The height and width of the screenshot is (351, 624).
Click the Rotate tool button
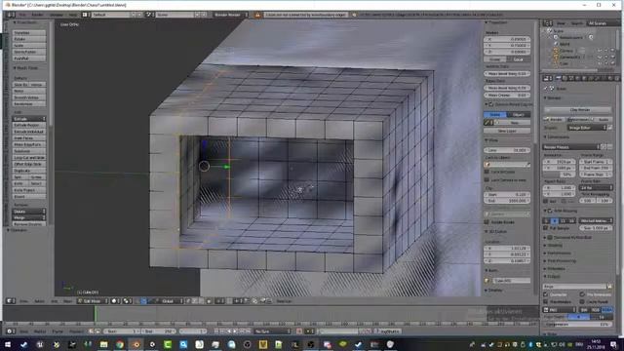pyautogui.click(x=28, y=39)
